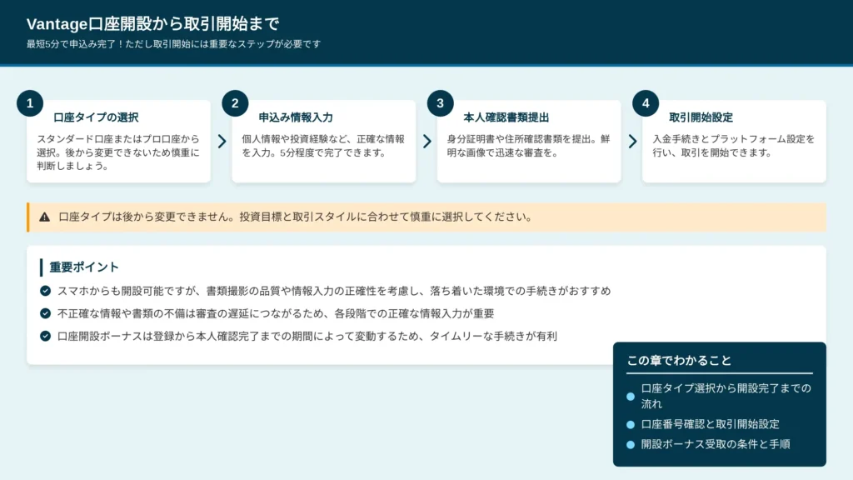Click the bullet dot beside 口座タイプ選択から開設完了
853x480 pixels.
click(631, 396)
